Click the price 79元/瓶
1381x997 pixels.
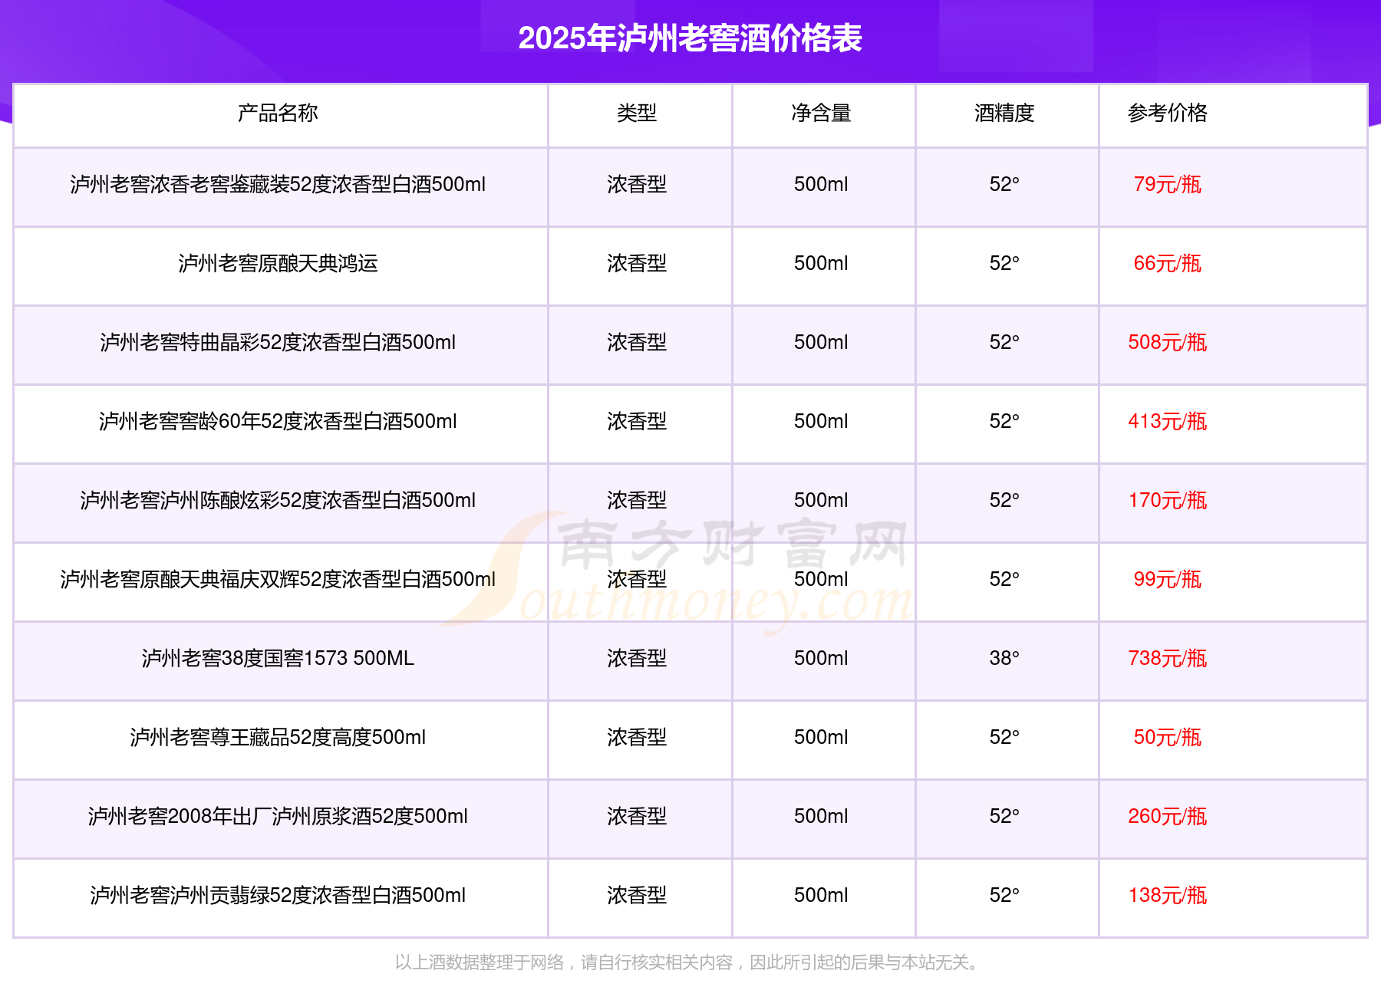pyautogui.click(x=1167, y=184)
